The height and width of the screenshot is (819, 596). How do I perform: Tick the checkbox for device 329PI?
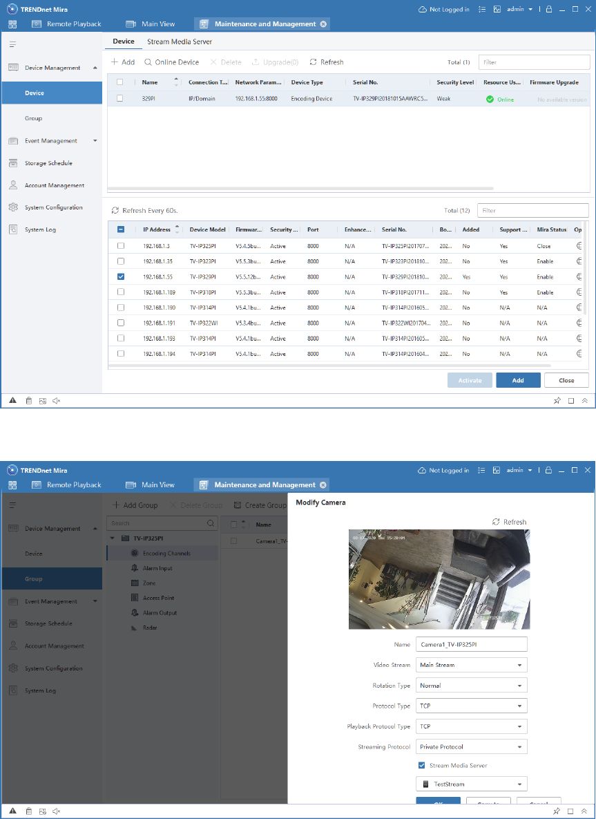[120, 98]
